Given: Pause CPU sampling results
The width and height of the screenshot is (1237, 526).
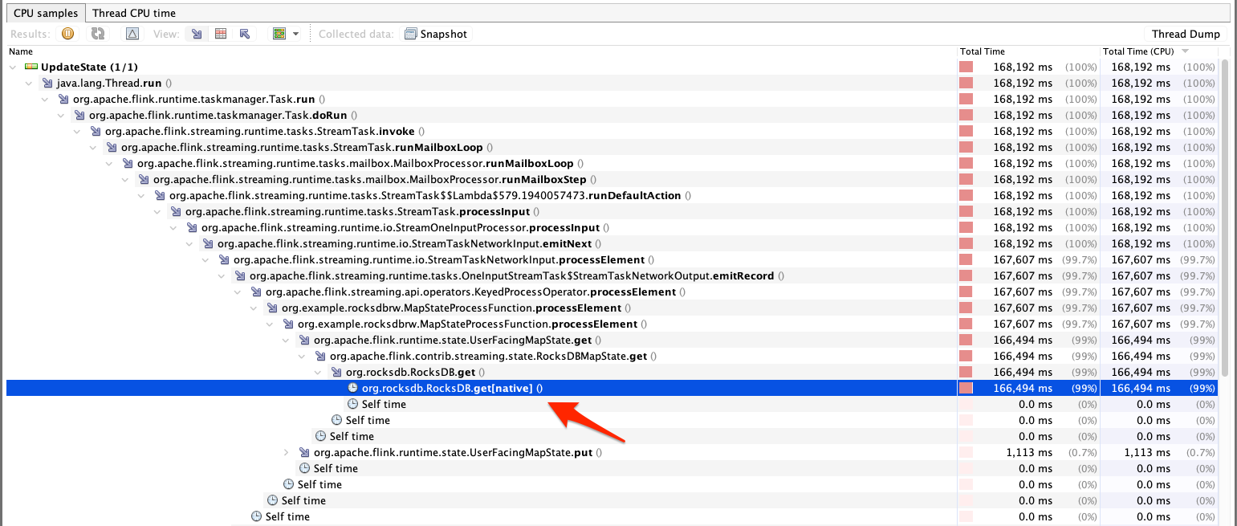Looking at the screenshot, I should (x=67, y=34).
